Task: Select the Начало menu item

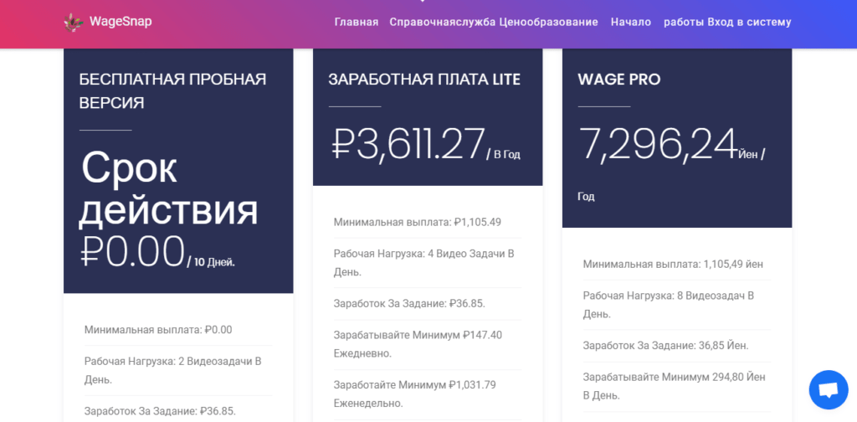Action: coord(631,23)
